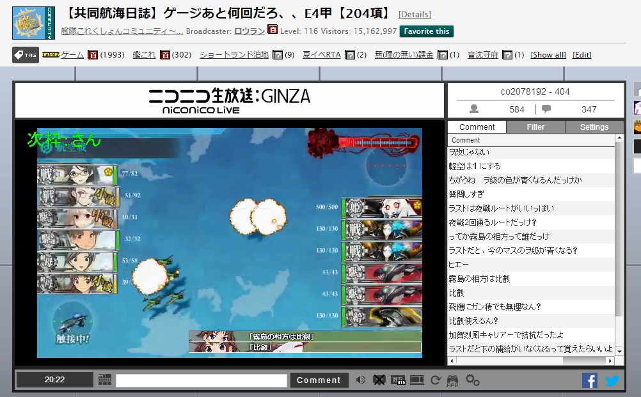The width and height of the screenshot is (641, 397).
Task: Open the comment command keyboard icon
Action: [x=105, y=380]
